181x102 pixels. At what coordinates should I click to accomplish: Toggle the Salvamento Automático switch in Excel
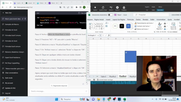(x=110, y=15)
